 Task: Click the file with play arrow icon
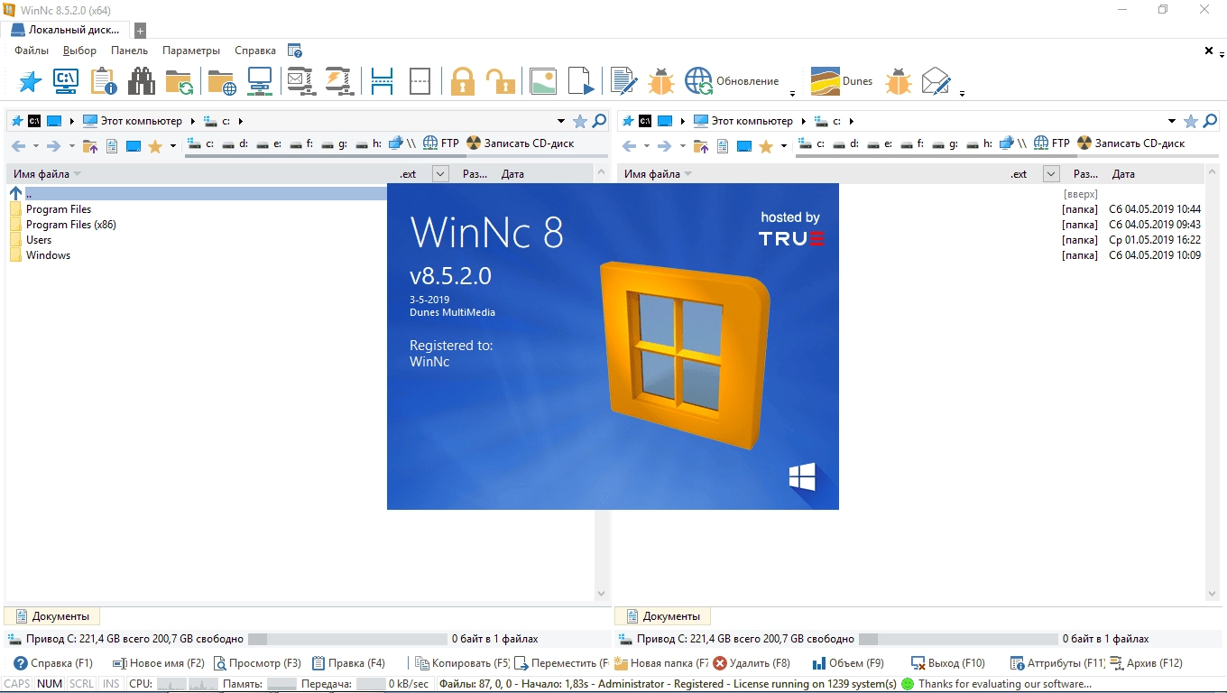tap(582, 81)
